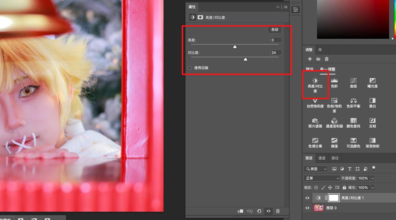Click the Color Balance (色彩平衡) icon
396x220 pixels.
pyautogui.click(x=353, y=103)
